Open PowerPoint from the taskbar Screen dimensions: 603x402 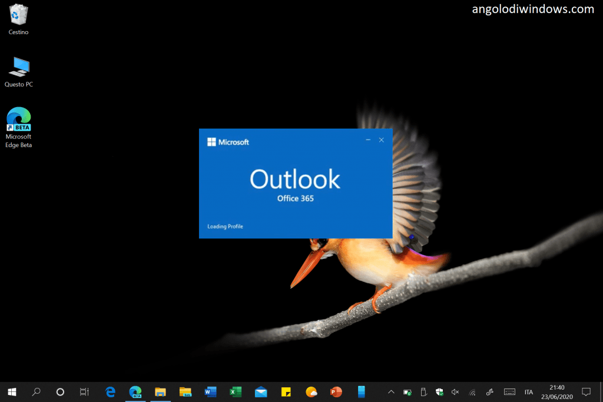[x=336, y=391]
